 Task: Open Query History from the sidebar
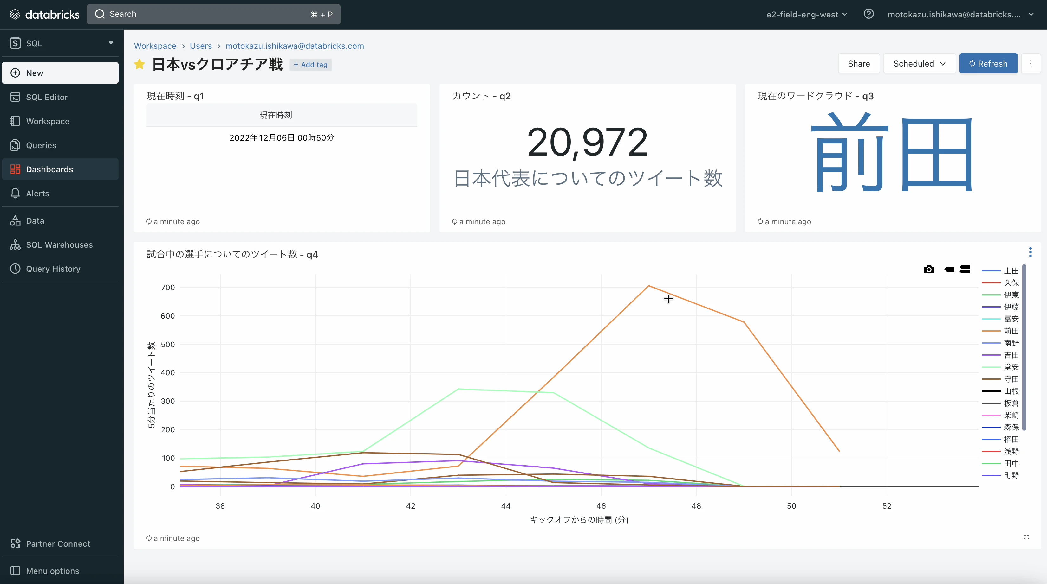coord(53,269)
